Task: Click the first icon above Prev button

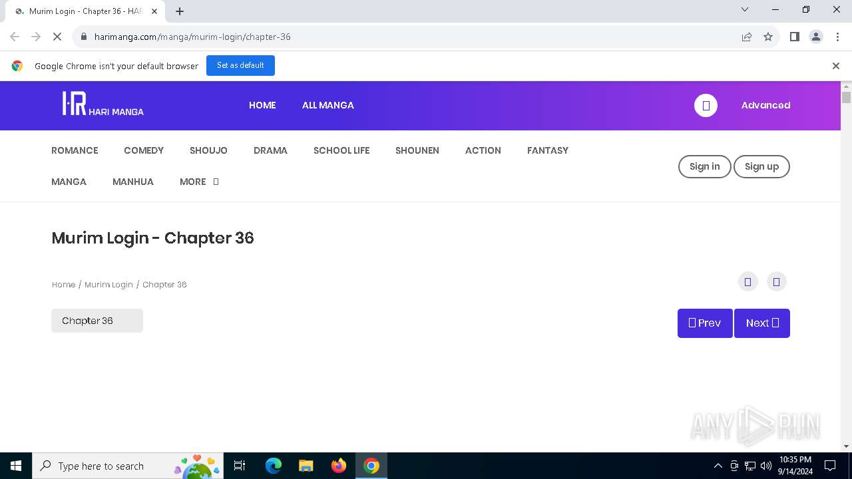Action: pos(747,282)
